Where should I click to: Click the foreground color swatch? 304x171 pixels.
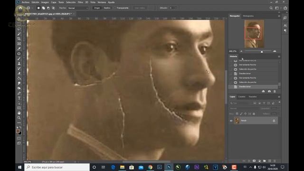pos(18,131)
